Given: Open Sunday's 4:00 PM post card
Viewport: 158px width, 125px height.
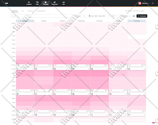Looking at the screenshot, I should click(25, 92).
